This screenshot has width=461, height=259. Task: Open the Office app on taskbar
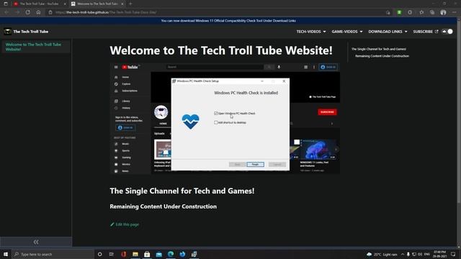click(123, 254)
